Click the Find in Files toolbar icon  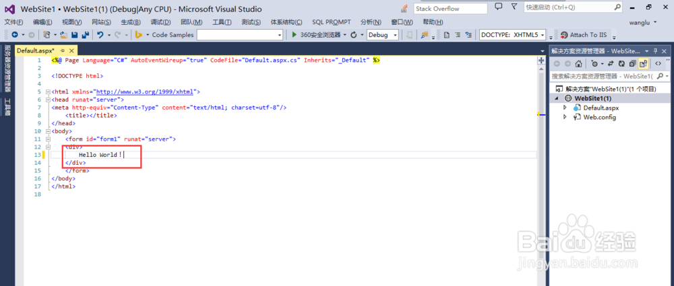pos(425,35)
